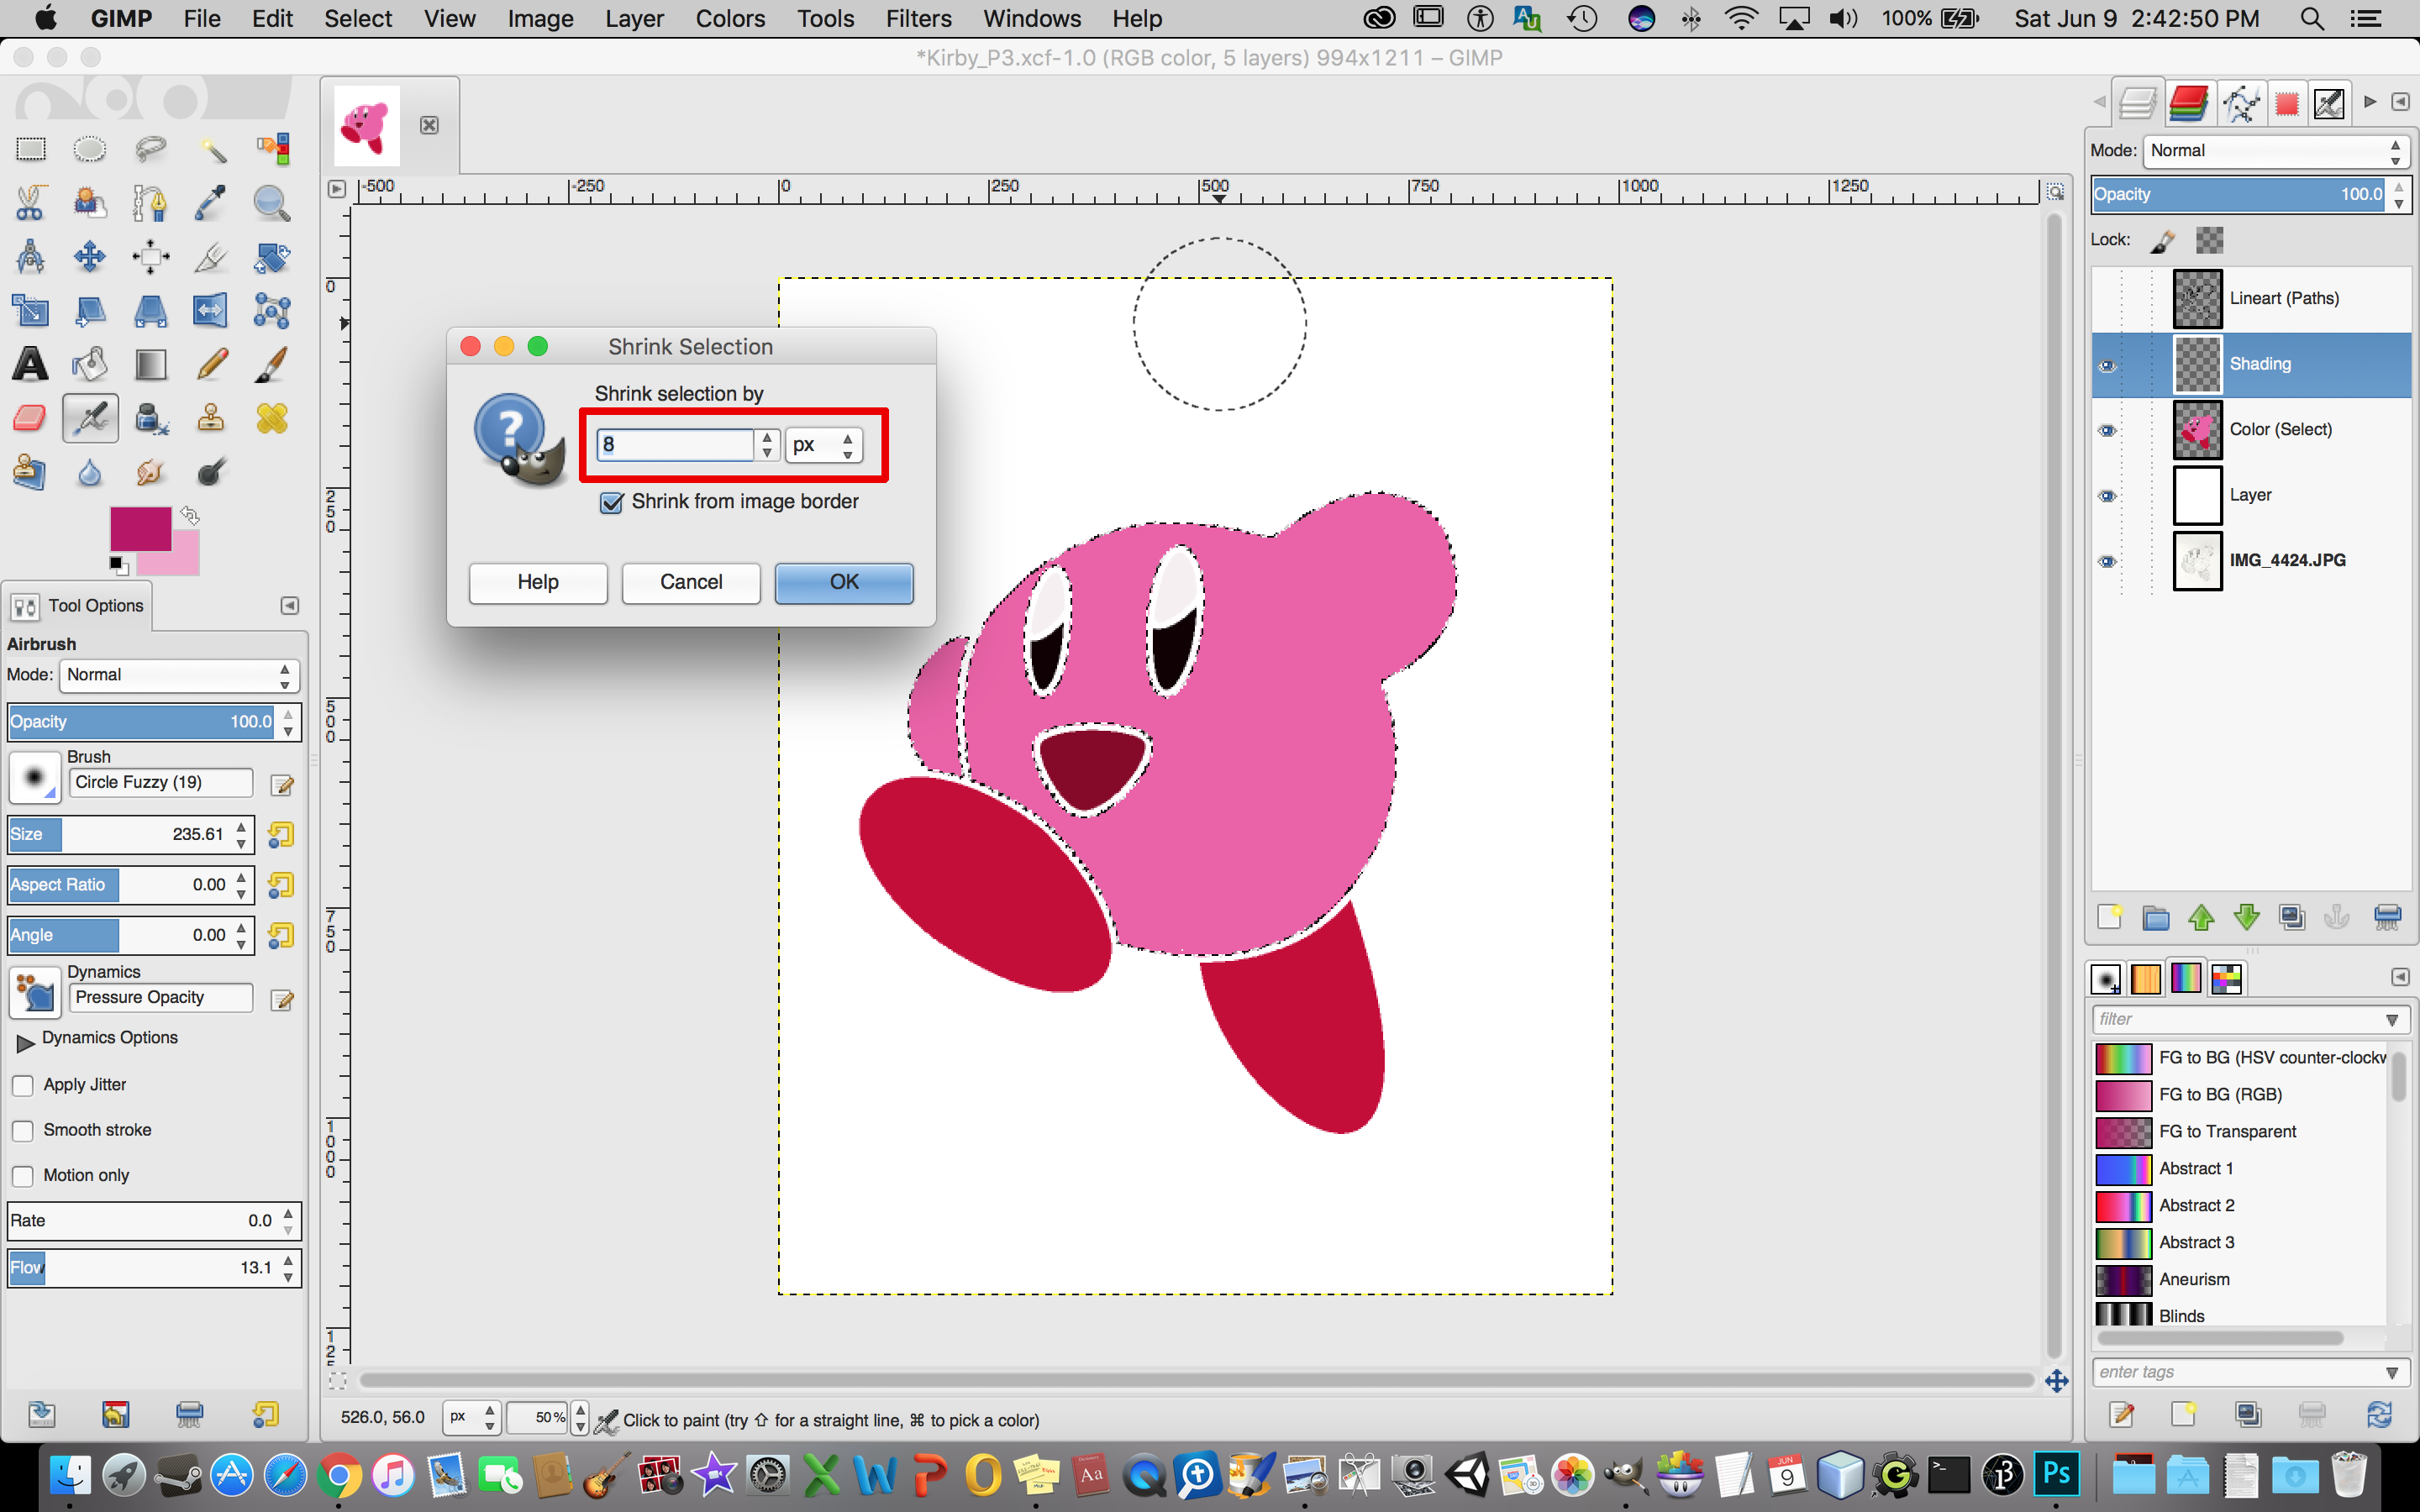Screen dimensions: 2420x1512
Task: Select the Bucket Fill tool
Action: click(x=90, y=364)
